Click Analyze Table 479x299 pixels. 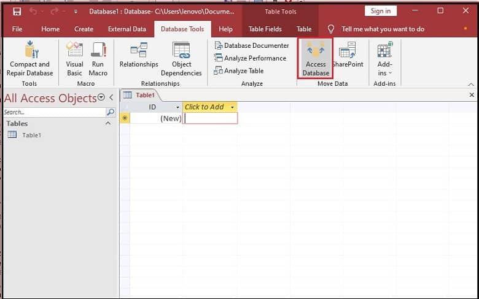(x=239, y=70)
